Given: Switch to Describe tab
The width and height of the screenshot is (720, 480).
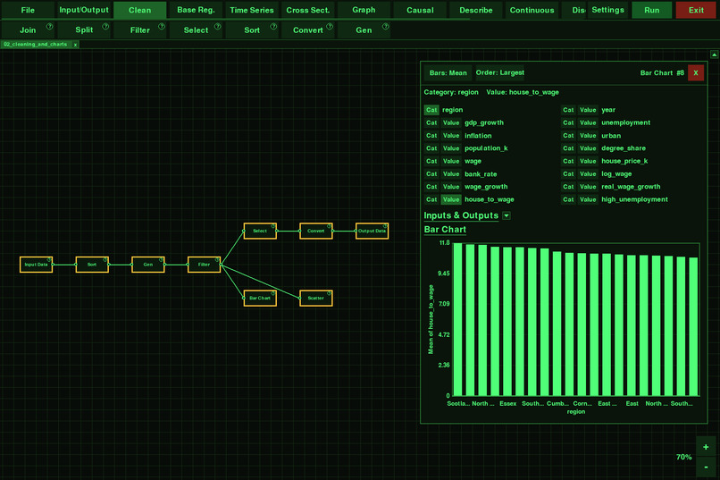Looking at the screenshot, I should point(476,10).
